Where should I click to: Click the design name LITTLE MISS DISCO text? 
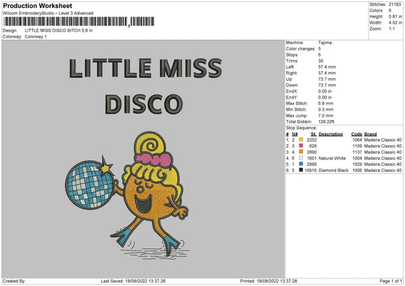[x=59, y=30]
